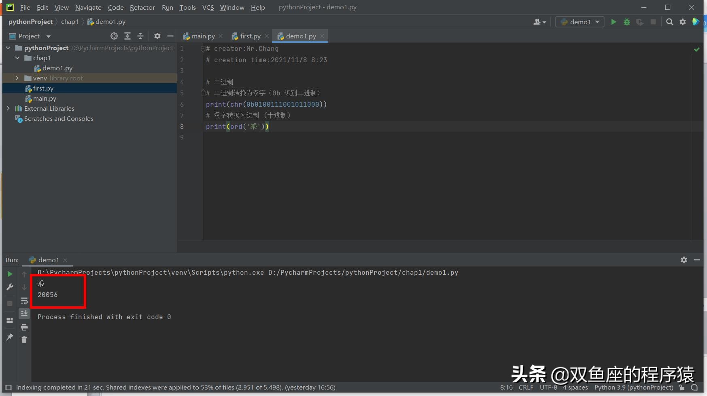Debug demo1 using the bug icon
This screenshot has height=396, width=707.
coord(627,22)
